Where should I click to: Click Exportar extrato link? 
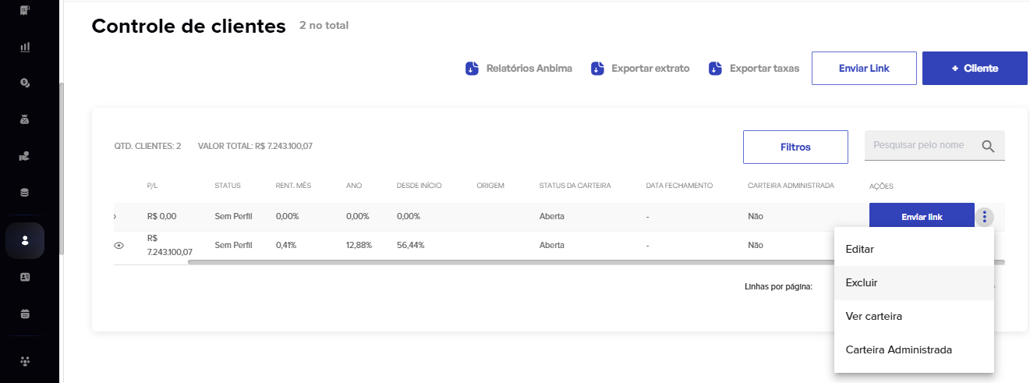tap(650, 69)
